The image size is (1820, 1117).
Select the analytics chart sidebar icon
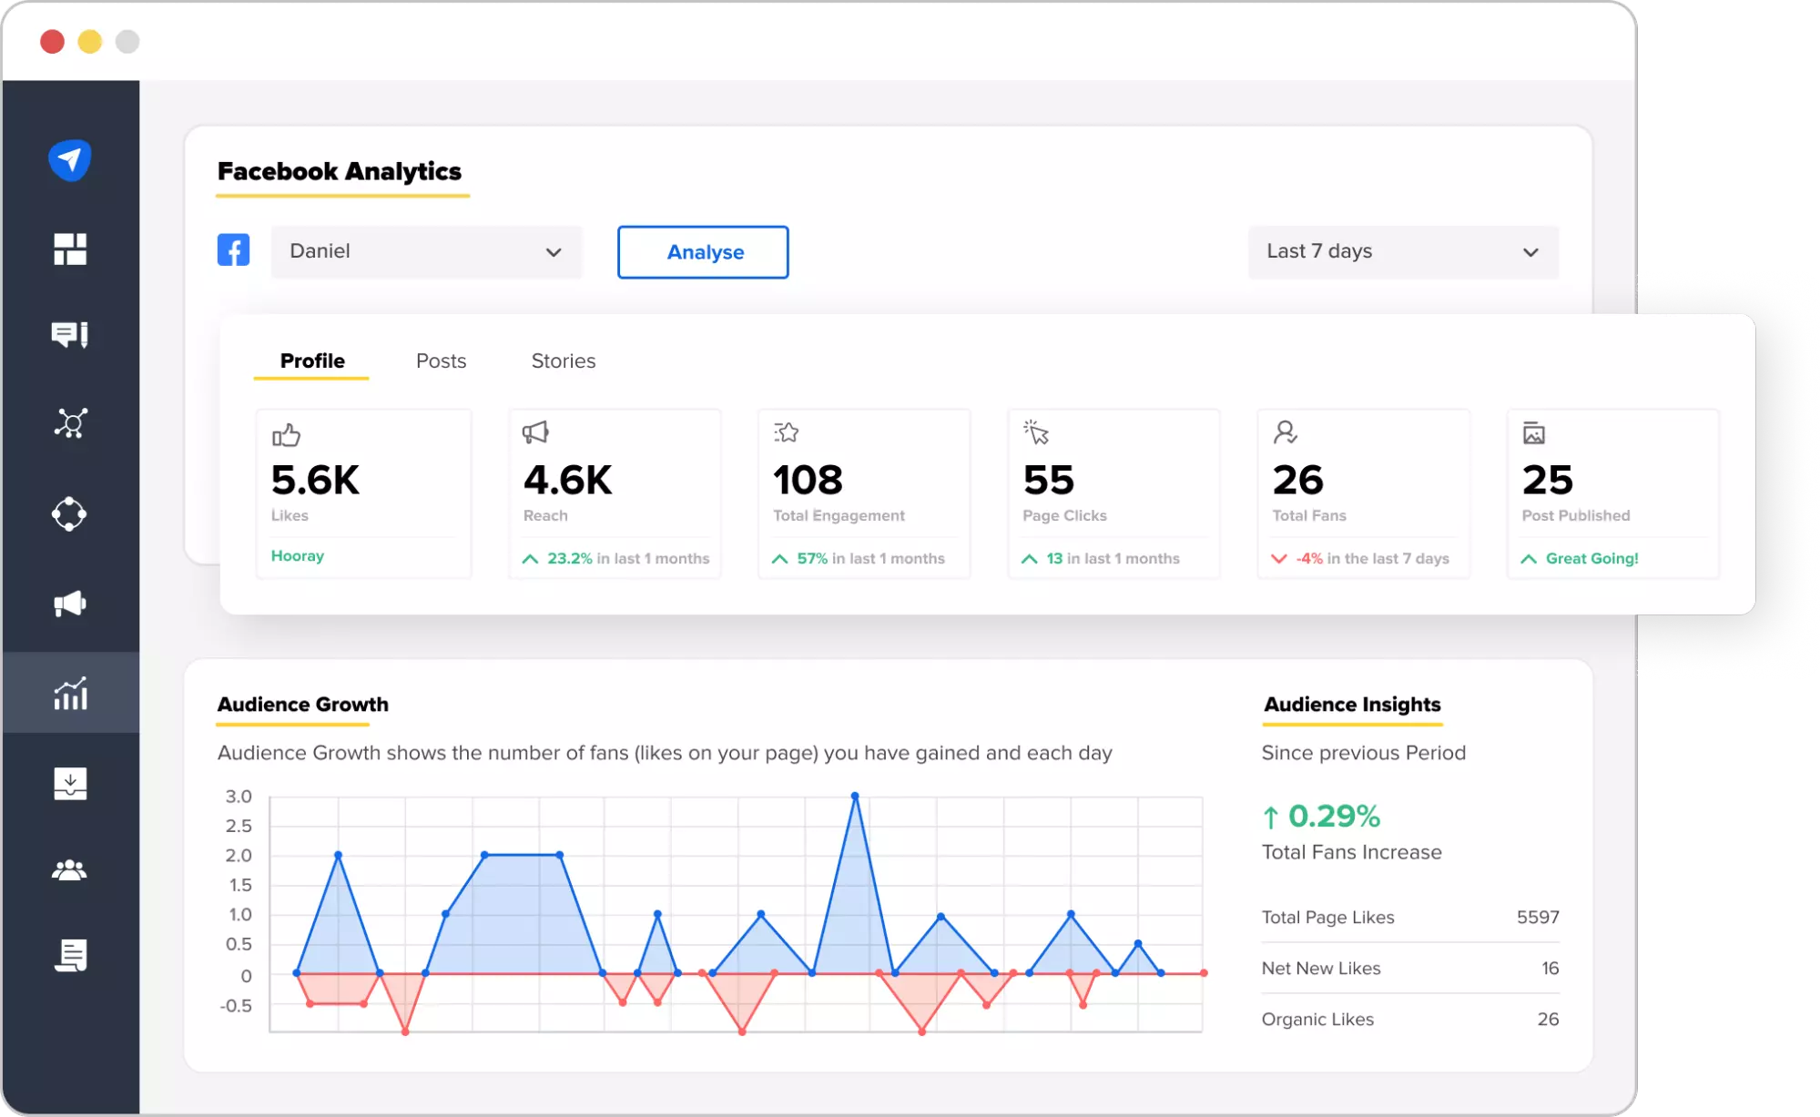tap(70, 694)
